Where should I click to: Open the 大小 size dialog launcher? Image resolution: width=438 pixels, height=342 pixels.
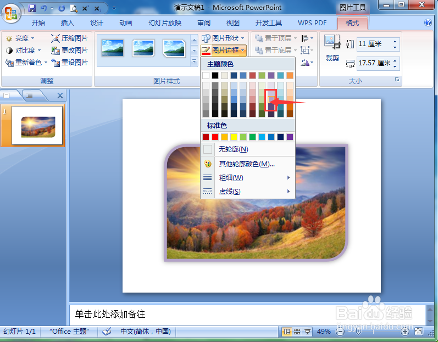(x=397, y=80)
